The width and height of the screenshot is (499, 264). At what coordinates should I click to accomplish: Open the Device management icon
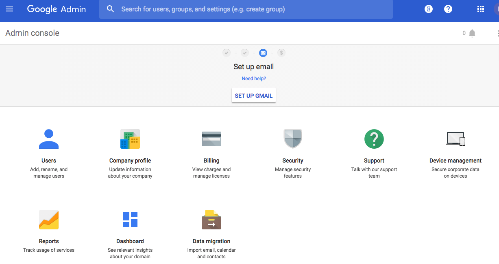click(455, 139)
